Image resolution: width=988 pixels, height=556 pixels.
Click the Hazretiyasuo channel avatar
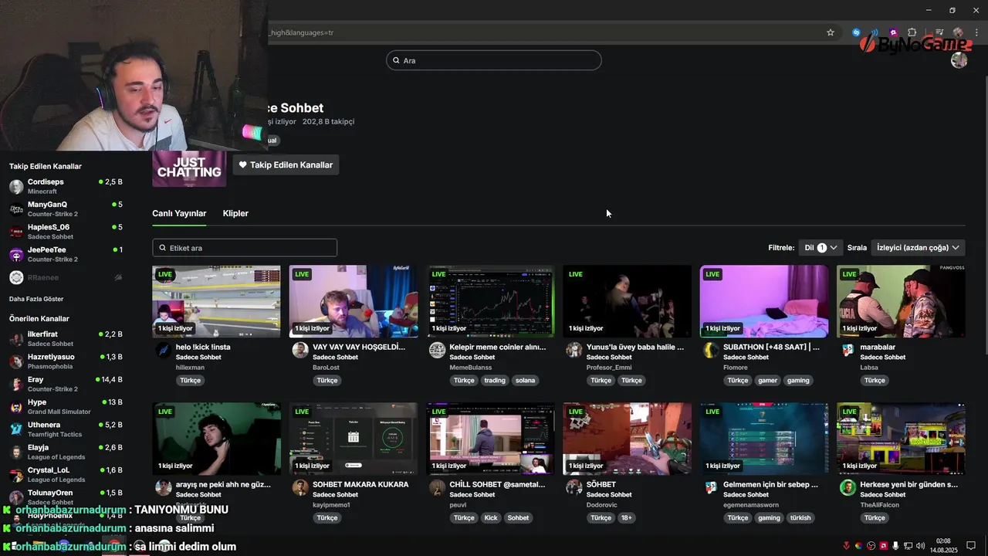(x=16, y=361)
